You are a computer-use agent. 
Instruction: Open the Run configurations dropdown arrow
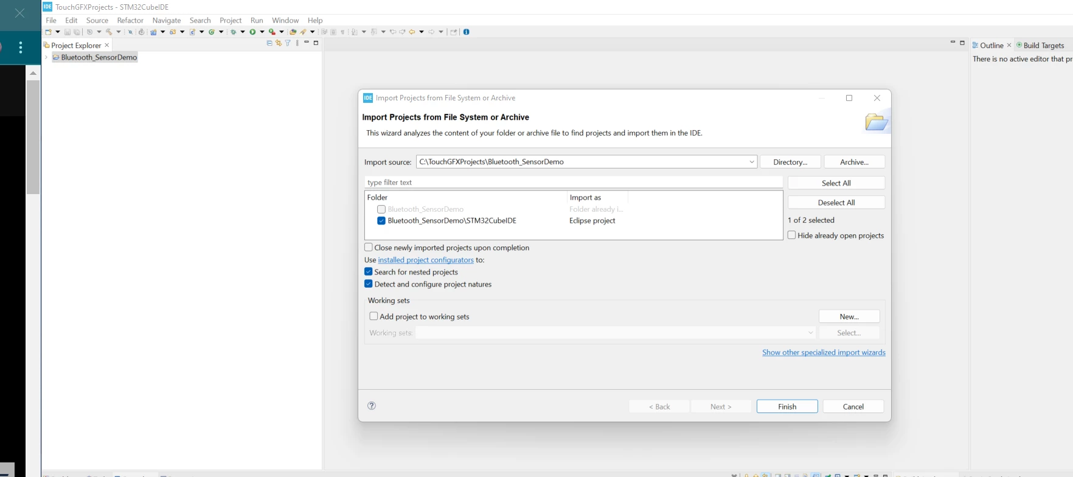coord(262,32)
